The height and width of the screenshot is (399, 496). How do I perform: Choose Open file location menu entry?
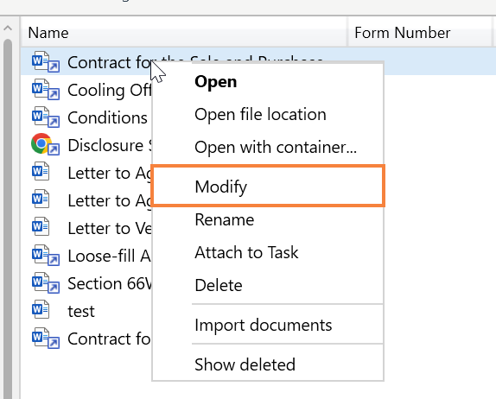[x=260, y=115]
